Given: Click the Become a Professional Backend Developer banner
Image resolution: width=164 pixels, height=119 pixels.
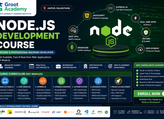Looking at the screenshot, I should (x=28, y=52).
